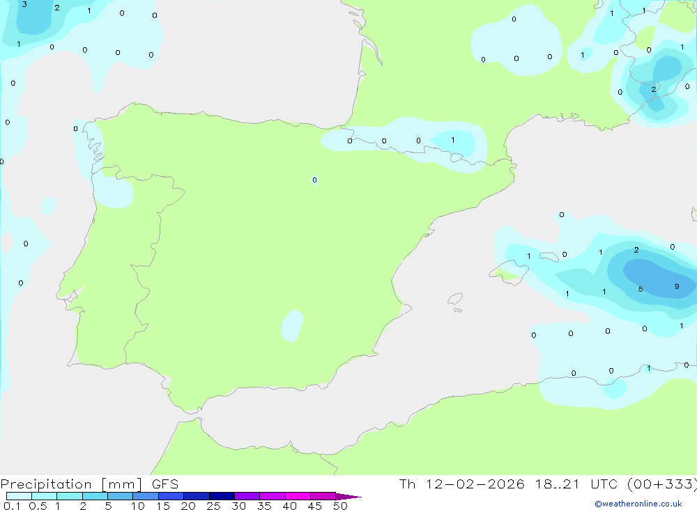Click the 0.5–1 mm legend color swatch

[44, 496]
